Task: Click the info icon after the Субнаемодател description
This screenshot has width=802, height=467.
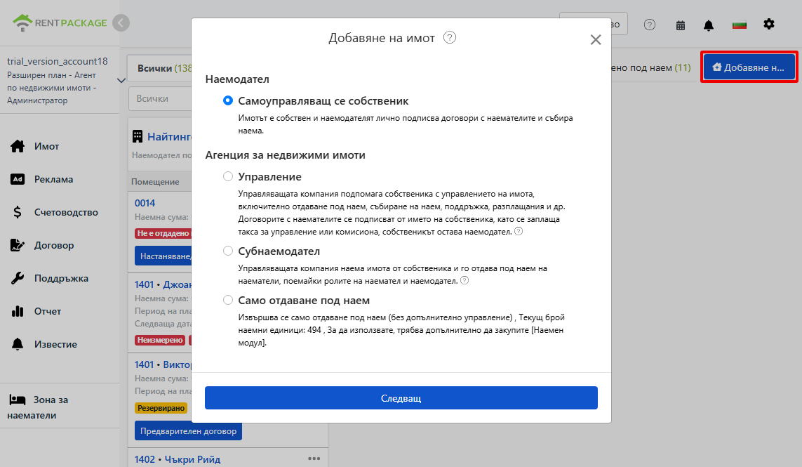Action: [465, 281]
